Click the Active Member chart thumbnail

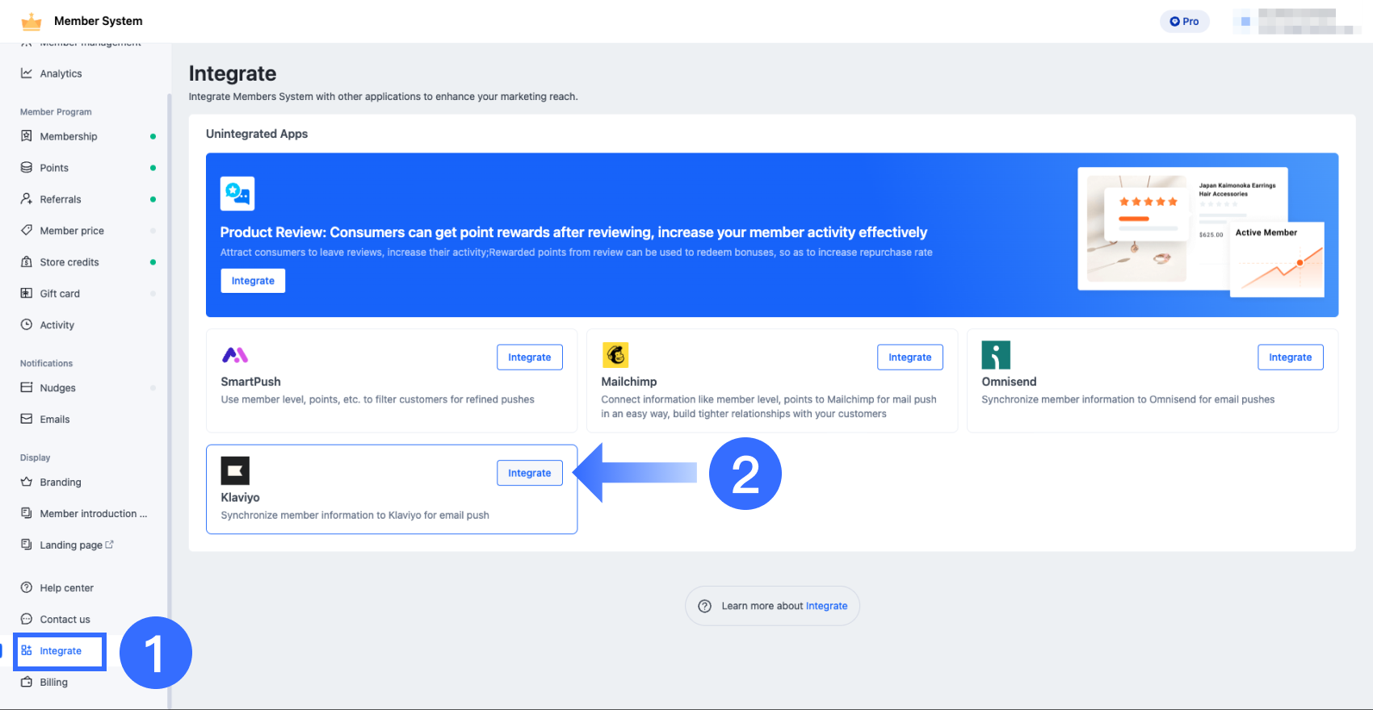tap(1277, 259)
